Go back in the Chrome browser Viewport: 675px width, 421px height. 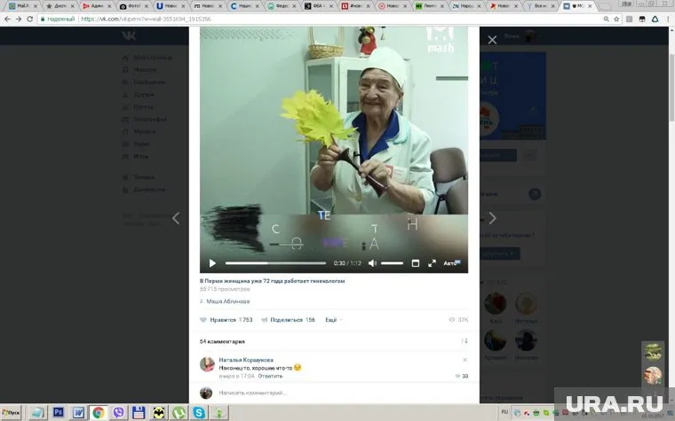coord(7,19)
